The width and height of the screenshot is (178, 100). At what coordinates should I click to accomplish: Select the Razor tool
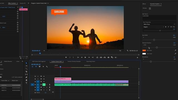[26, 72]
